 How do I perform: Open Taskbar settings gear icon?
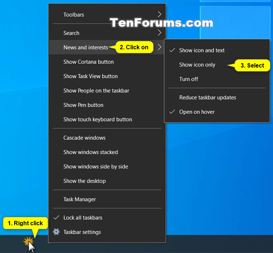(x=56, y=232)
